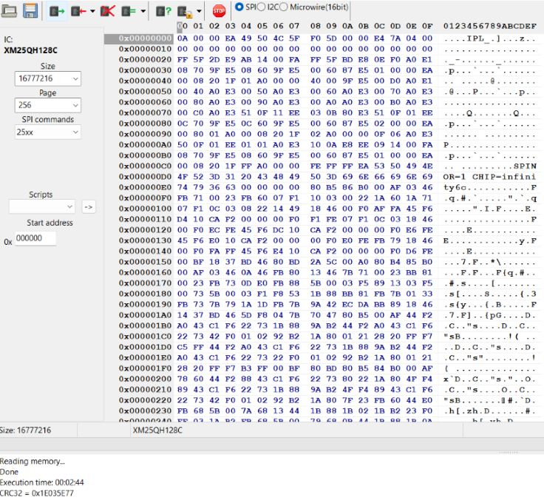Click 'Size: 16777216' in the status bar
Viewport: 544px width, 503px height.
tap(25, 430)
